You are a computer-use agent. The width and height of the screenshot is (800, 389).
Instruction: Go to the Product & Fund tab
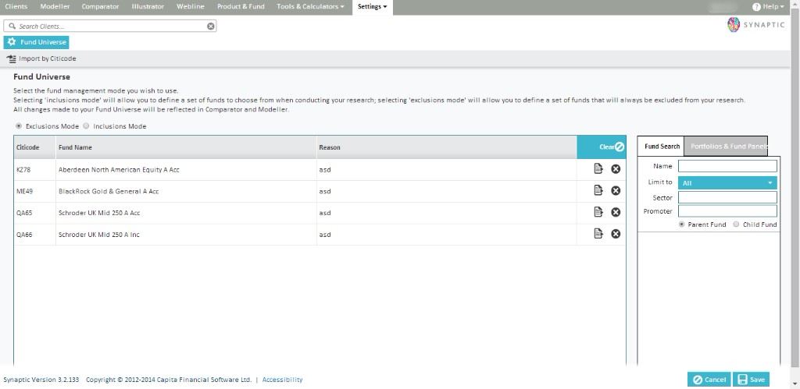point(241,6)
